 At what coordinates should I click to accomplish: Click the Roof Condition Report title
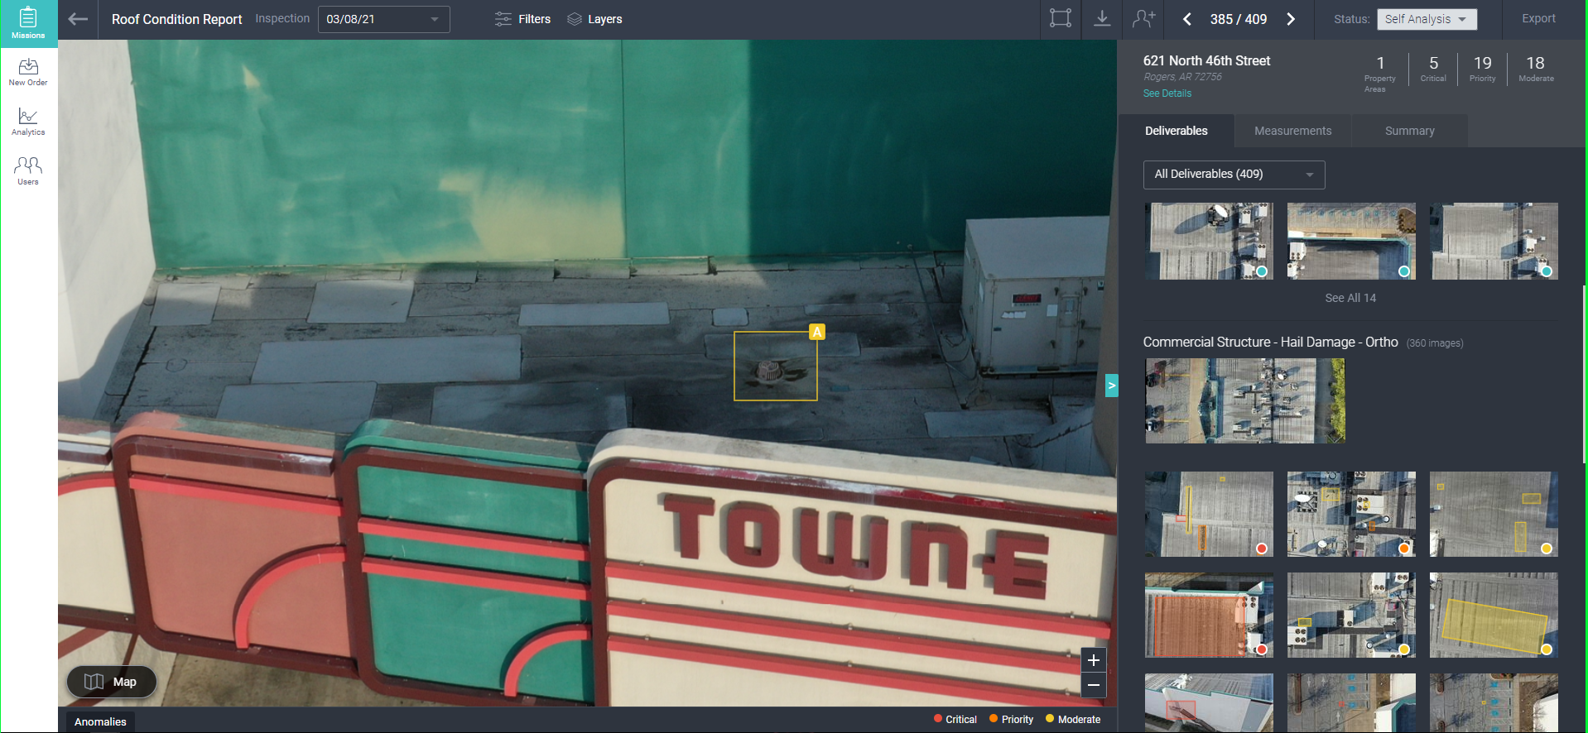click(177, 19)
